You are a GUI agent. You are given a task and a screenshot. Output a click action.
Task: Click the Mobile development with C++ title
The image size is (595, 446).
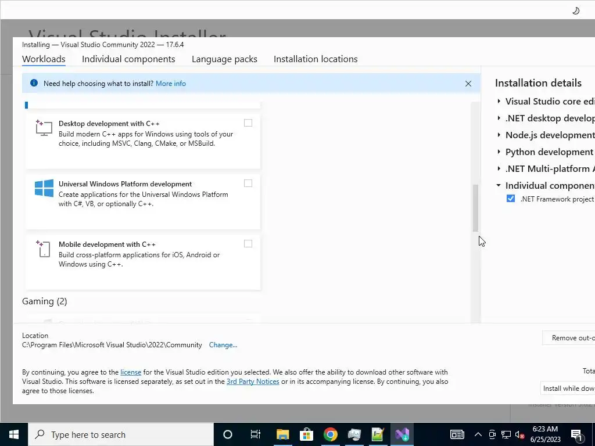107,244
